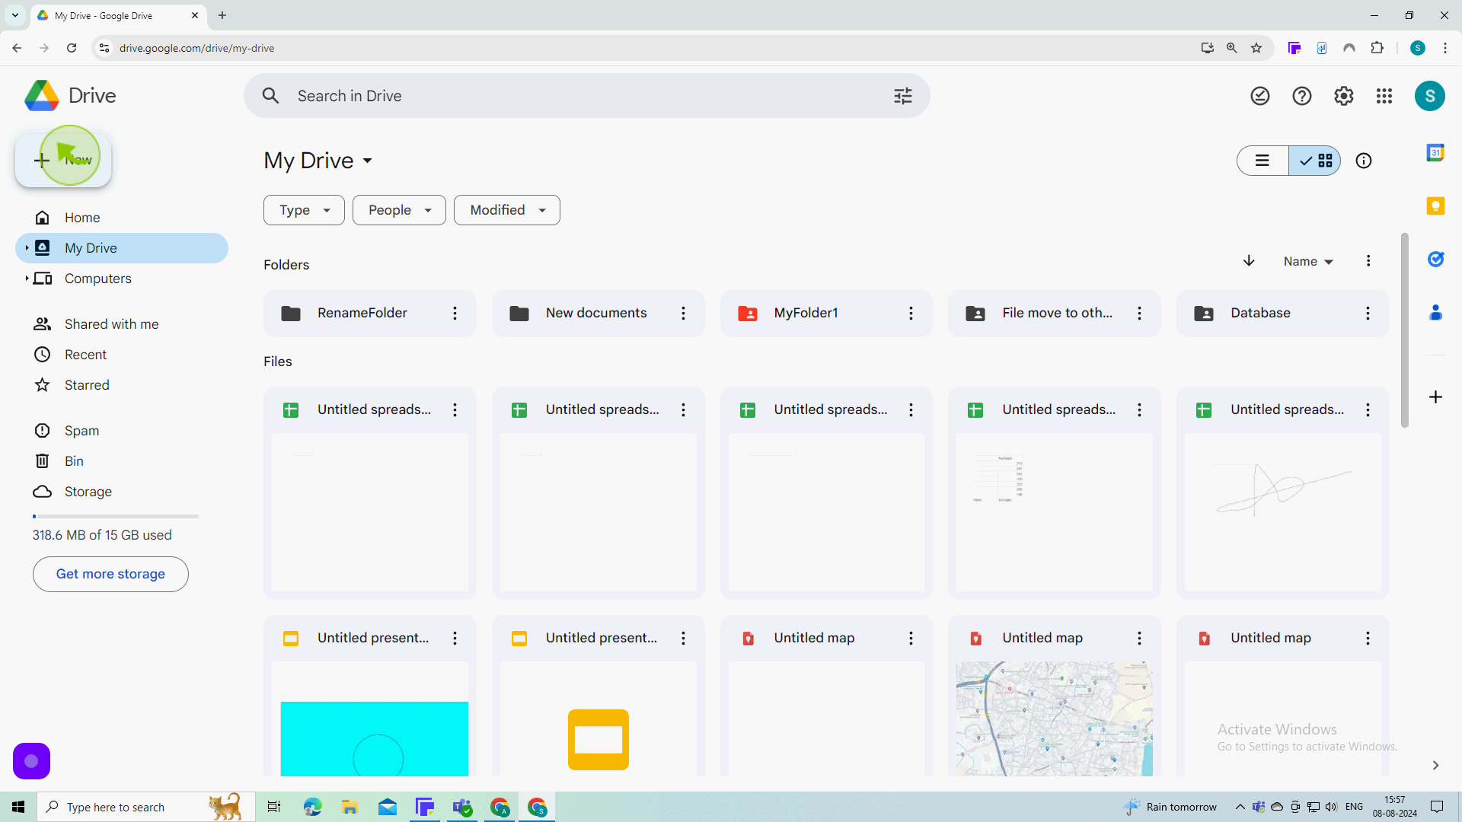1462x822 pixels.
Task: Switch to list view layout
Action: [x=1264, y=161]
